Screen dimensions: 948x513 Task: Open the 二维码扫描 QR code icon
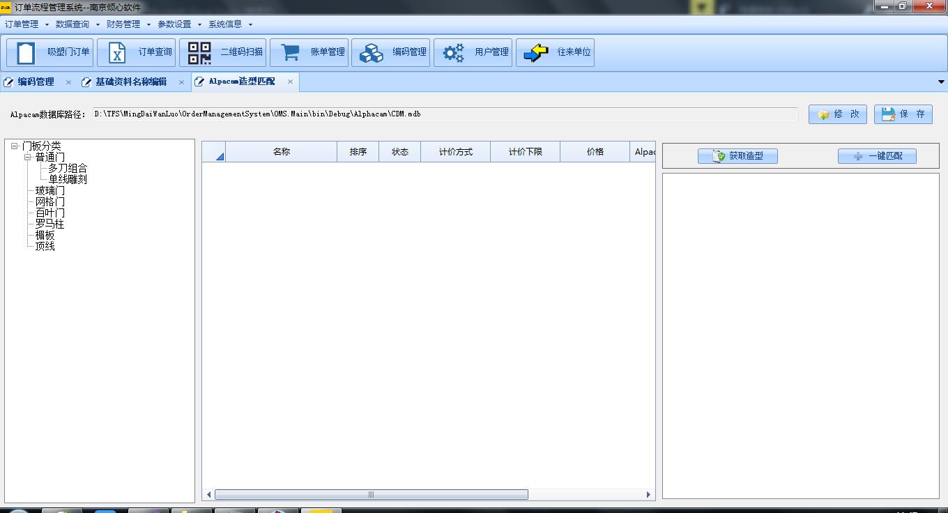[199, 53]
